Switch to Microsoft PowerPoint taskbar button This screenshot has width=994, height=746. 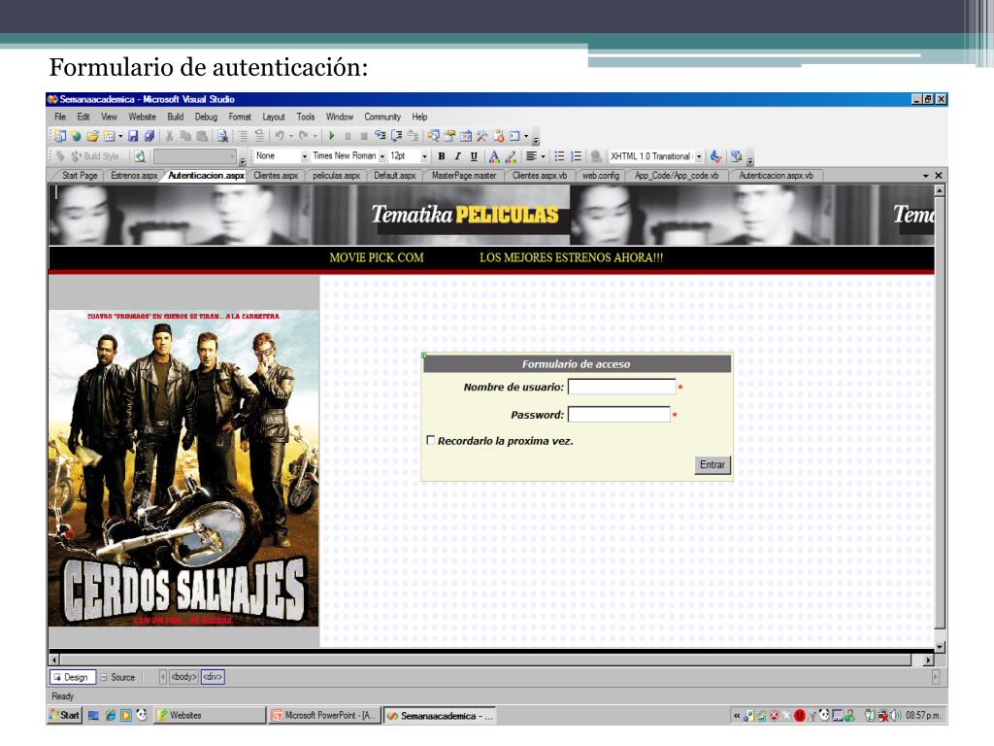pos(324,716)
